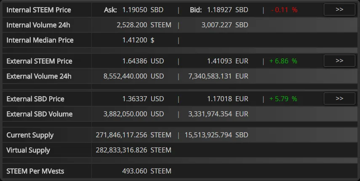Select External STEEM Price 1.41093 EUR

(227, 61)
